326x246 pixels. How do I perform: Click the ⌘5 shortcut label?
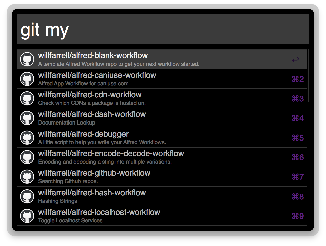(x=298, y=138)
